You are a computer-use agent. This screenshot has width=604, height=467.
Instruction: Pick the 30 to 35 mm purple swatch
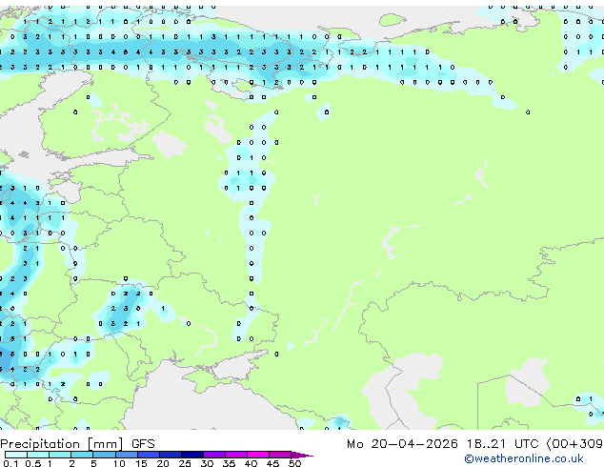(214, 455)
